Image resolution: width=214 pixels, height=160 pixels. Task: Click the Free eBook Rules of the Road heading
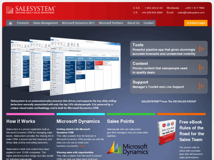(x=192, y=131)
